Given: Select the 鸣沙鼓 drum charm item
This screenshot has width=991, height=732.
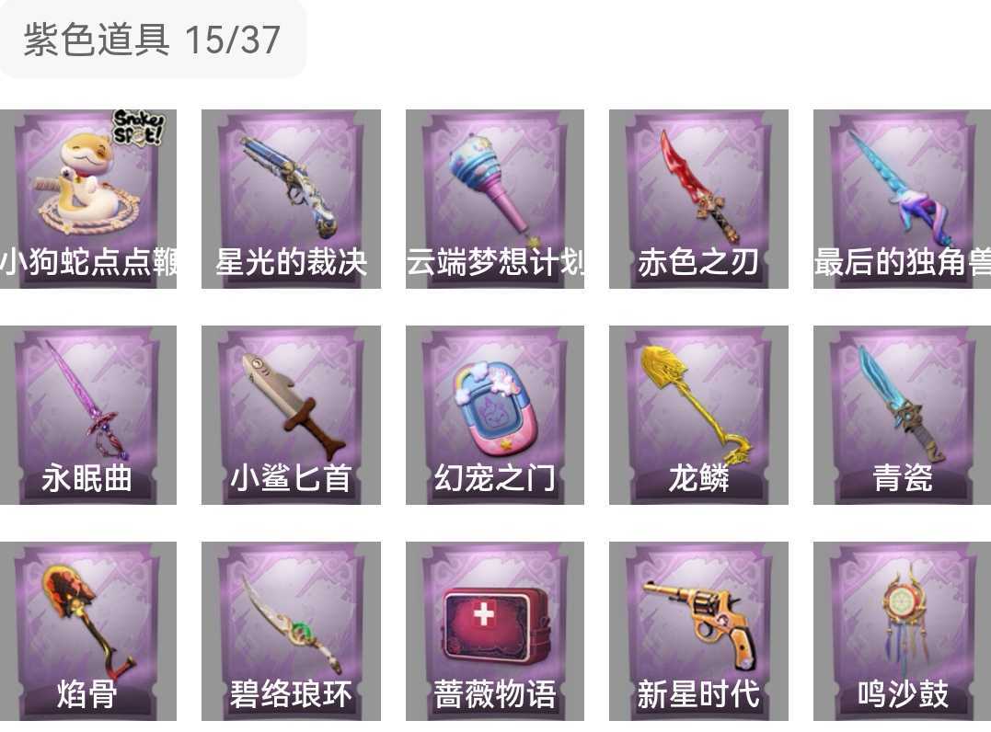Looking at the screenshot, I should pyautogui.click(x=902, y=631).
